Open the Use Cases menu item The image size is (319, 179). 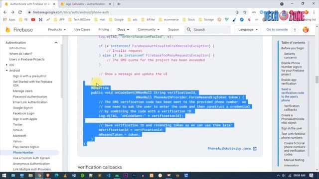[82, 30]
